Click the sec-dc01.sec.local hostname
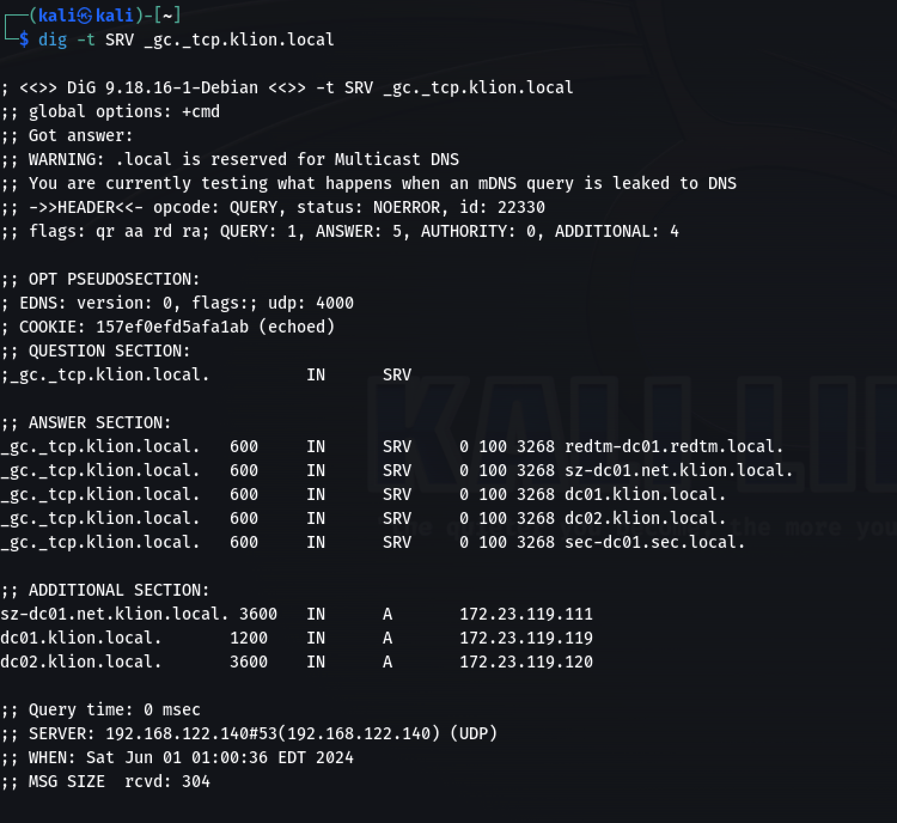897x823 pixels. coord(654,542)
